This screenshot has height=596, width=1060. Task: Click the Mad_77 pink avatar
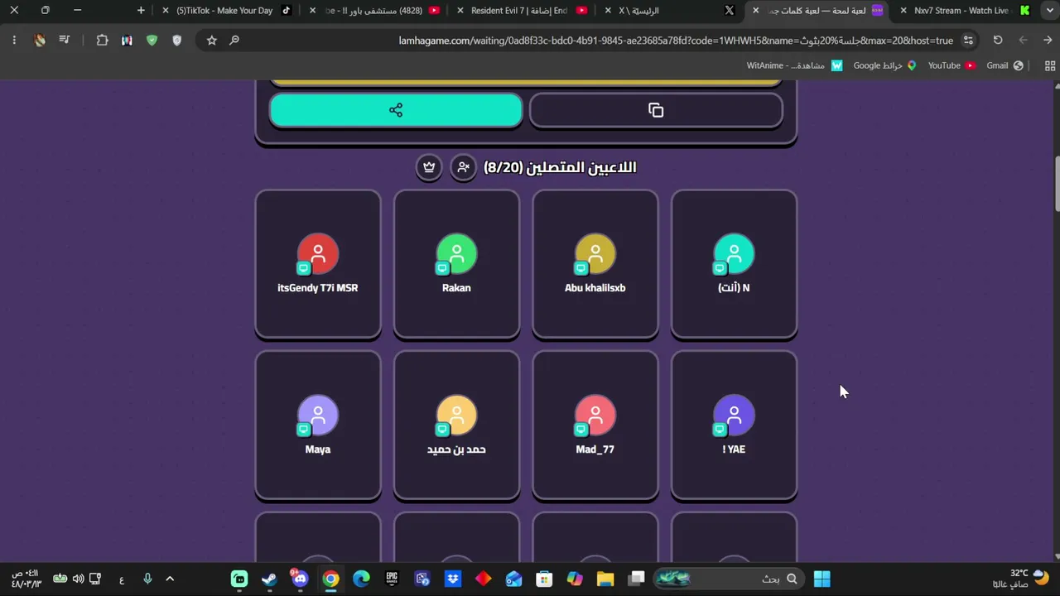click(x=595, y=415)
